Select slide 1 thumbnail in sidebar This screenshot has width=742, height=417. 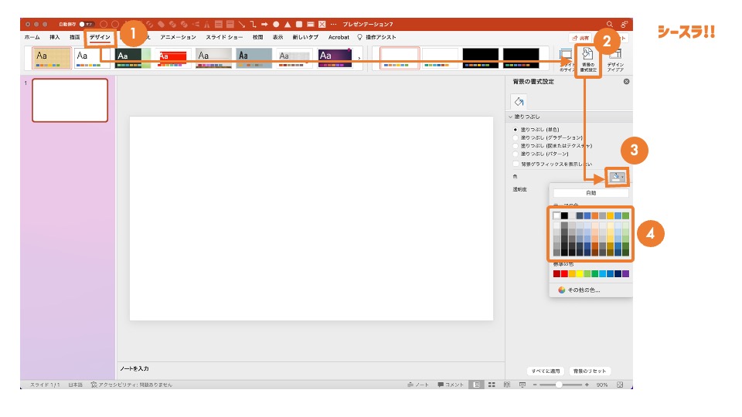click(x=70, y=100)
